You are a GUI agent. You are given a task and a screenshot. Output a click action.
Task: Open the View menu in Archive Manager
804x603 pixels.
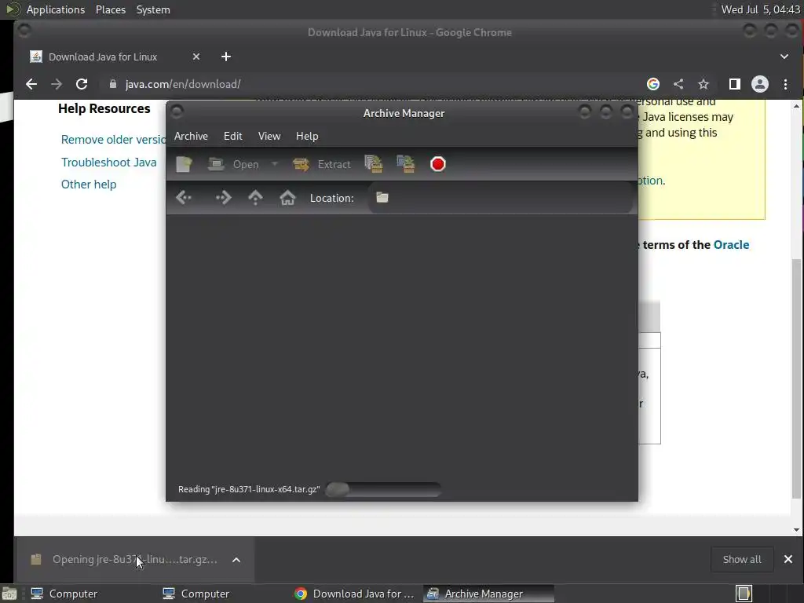tap(269, 136)
